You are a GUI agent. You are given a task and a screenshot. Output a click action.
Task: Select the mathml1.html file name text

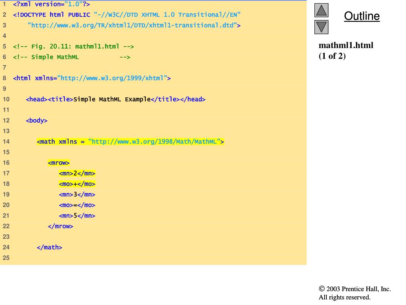[x=346, y=45]
